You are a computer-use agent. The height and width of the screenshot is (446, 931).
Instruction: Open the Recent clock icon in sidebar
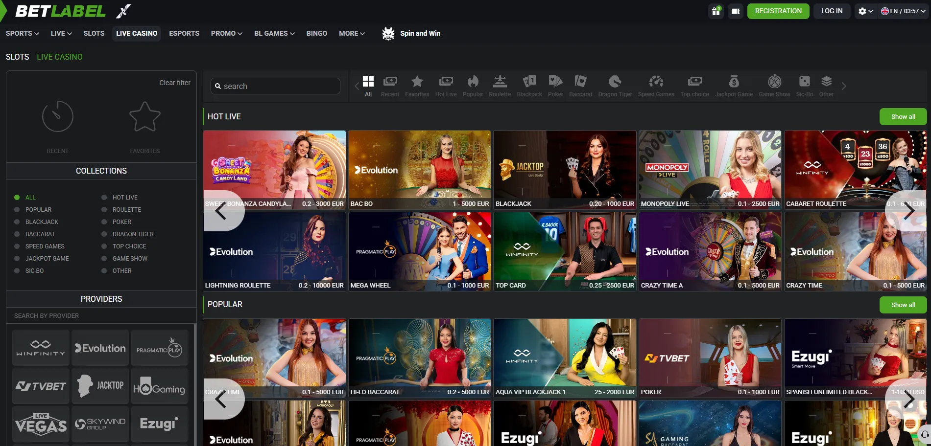coord(58,116)
